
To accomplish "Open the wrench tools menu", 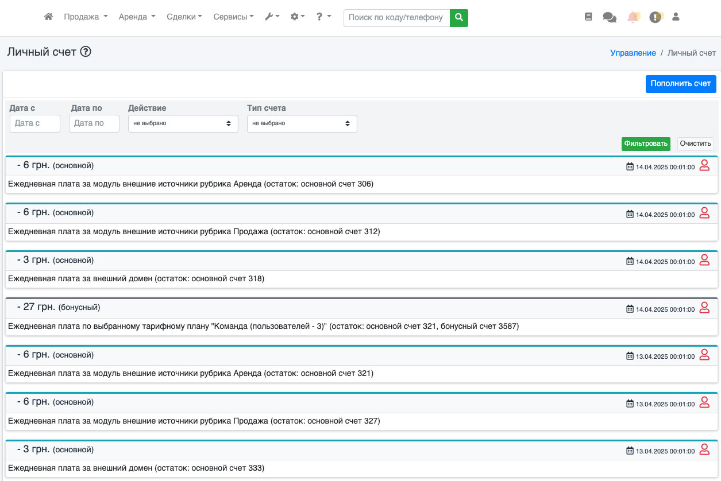I will 272,17.
